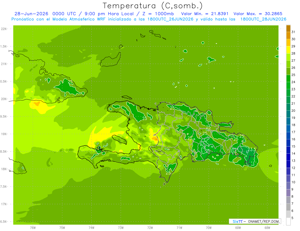Click the 'Sisπ' logo text
Image resolution: width=300 pixels, height=231 pixels.
click(237, 221)
